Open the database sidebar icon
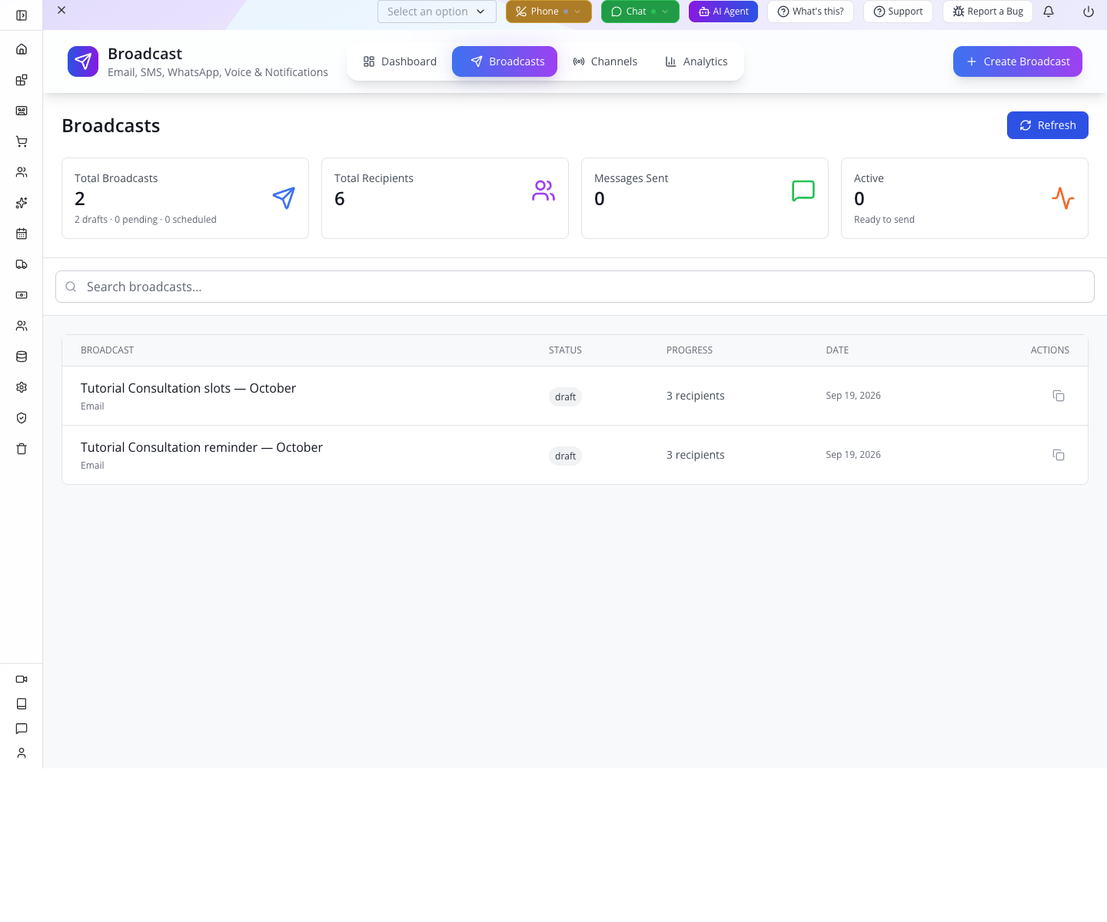This screenshot has width=1107, height=922. click(x=22, y=357)
